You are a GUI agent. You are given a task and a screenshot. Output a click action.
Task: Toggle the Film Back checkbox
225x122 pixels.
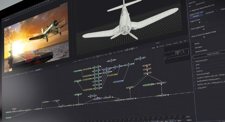(193, 48)
